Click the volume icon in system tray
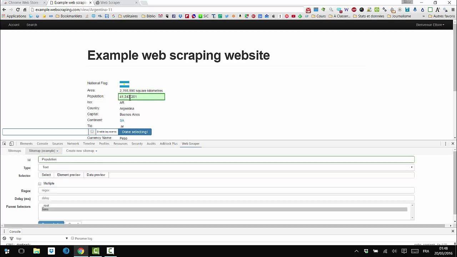This screenshot has height=257, width=457. [x=394, y=251]
